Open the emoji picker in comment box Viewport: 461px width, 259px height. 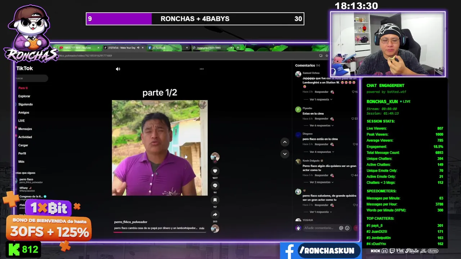pos(347,228)
